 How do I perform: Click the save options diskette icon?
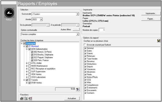(x=159, y=41)
